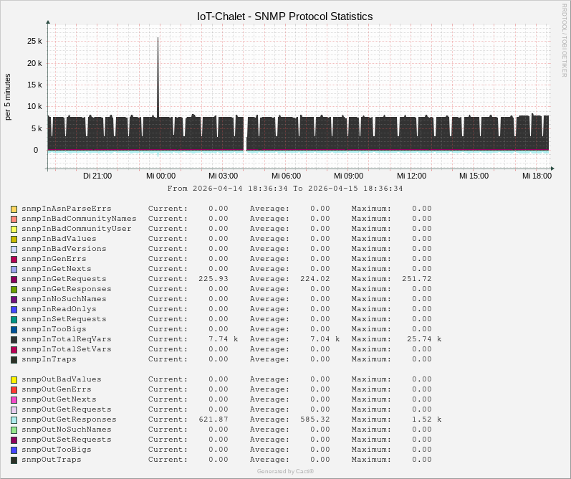Click the snmpOutBadValues yellow legend swatch
This screenshot has height=479, width=571.
tap(14, 379)
